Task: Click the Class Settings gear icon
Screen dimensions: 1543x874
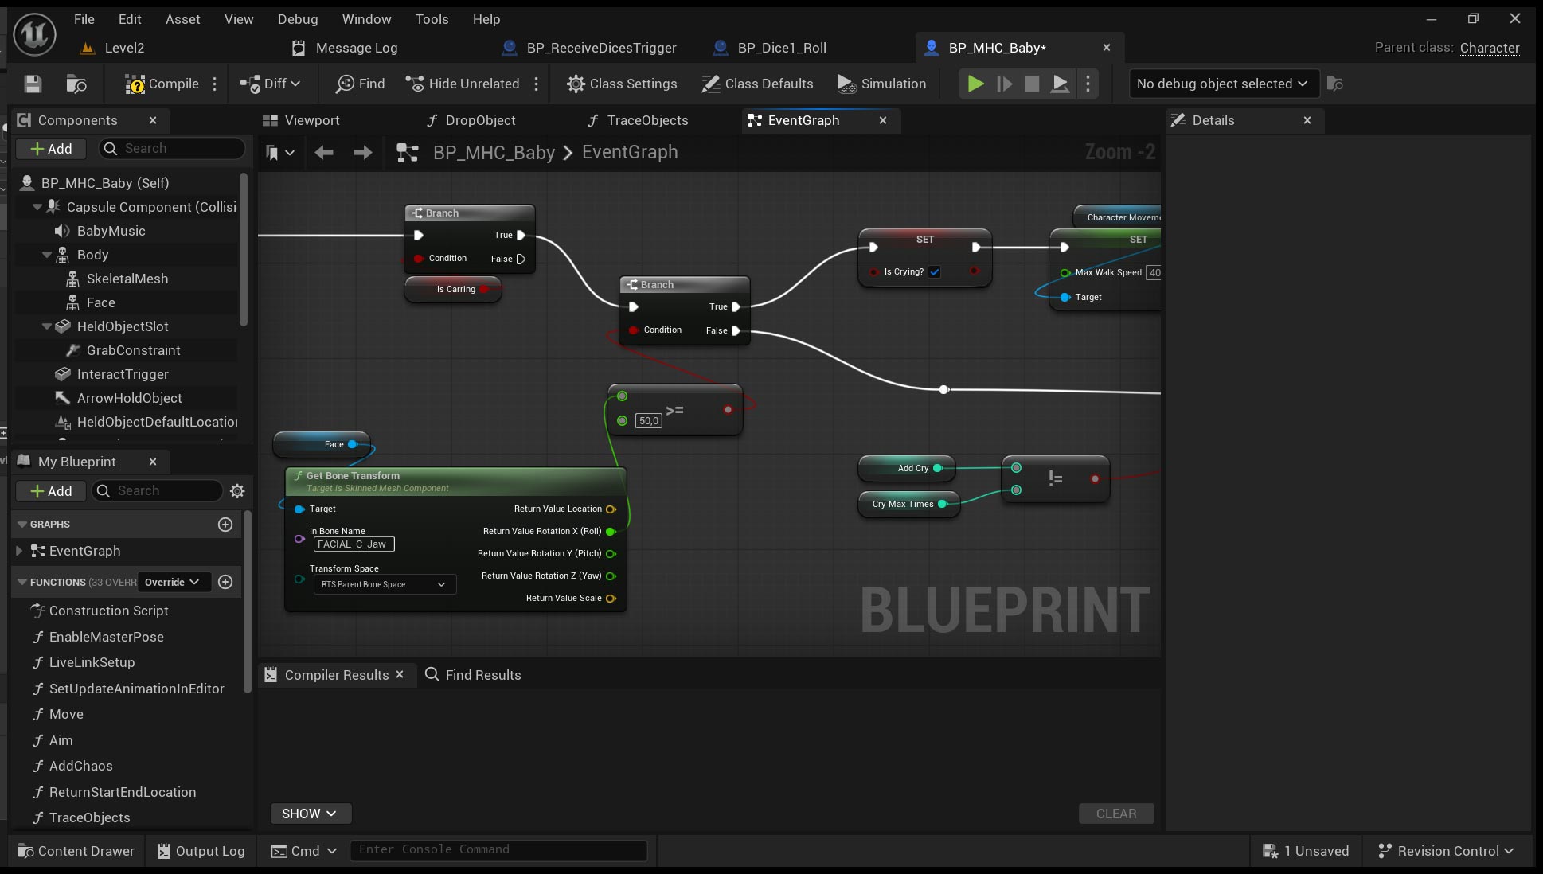Action: tap(576, 84)
